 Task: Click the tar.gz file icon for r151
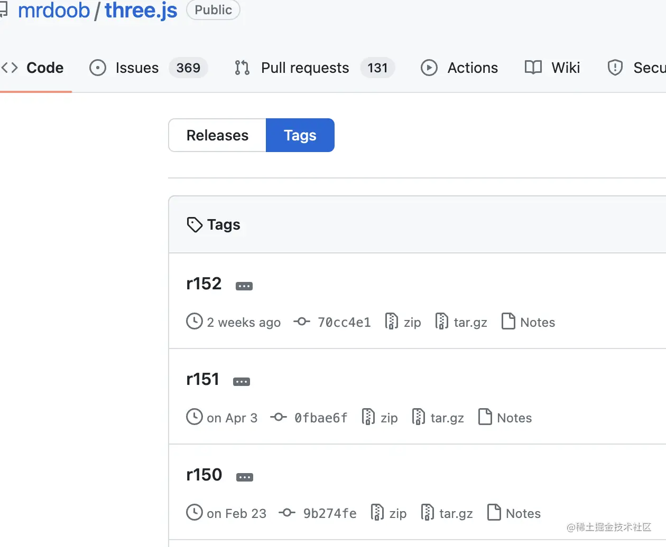418,417
